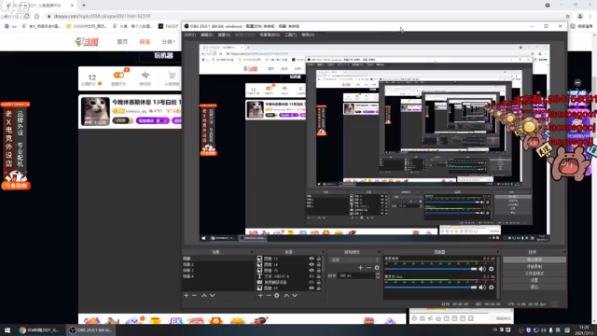
Task: Open mic/Aux audio settings gear icon
Action: tap(492, 287)
